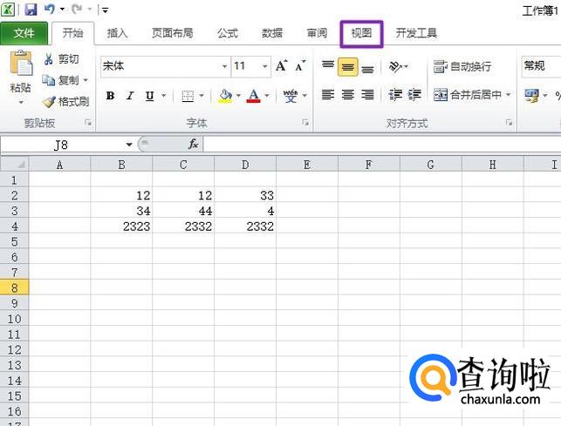Click the Increase Indent icon
Viewport: 561px width, 426px height.
(x=414, y=95)
